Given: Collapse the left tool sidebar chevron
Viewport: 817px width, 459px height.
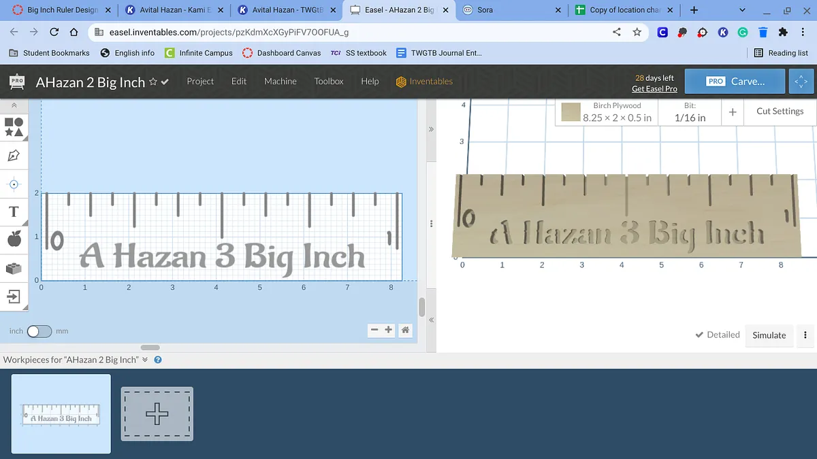Looking at the screenshot, I should tap(14, 105).
